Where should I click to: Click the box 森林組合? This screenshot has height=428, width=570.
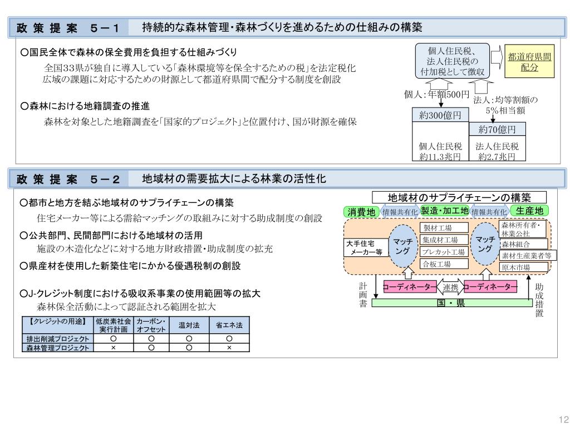click(x=524, y=244)
